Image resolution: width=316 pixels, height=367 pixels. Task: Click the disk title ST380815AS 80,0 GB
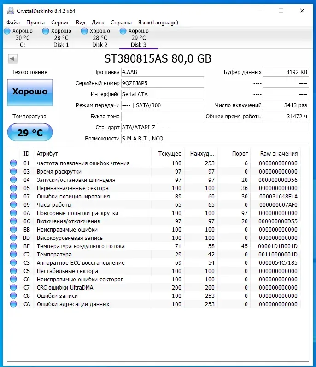click(158, 59)
